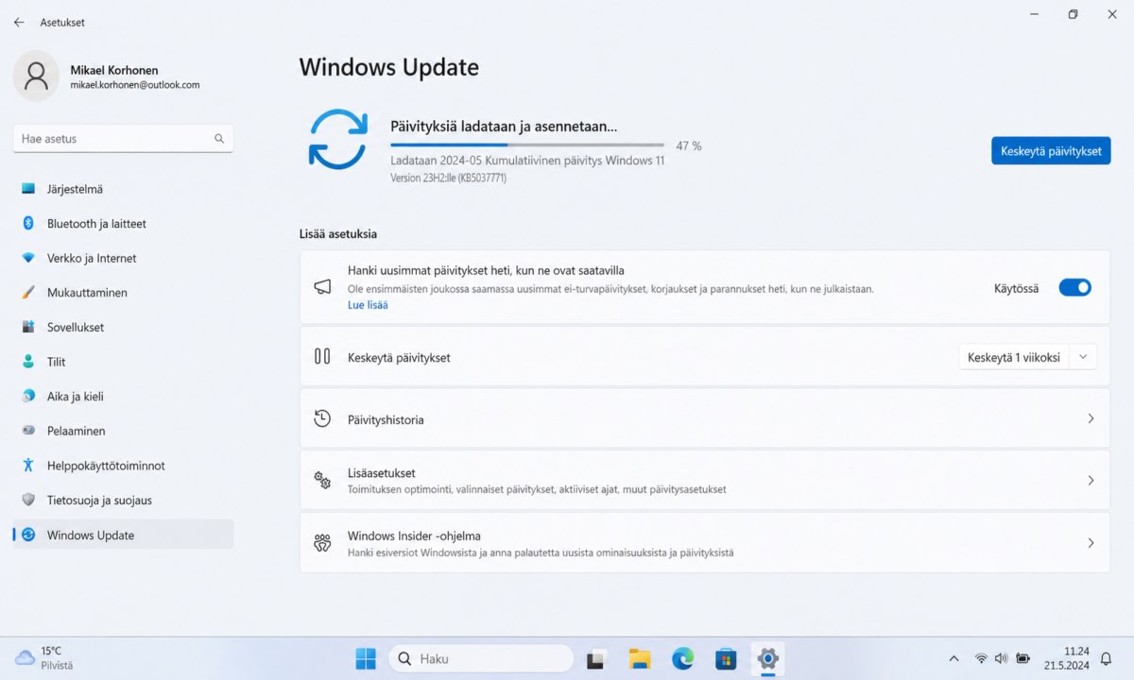Click the Lisää asetuksia heading
This screenshot has height=680, width=1134.
click(x=338, y=233)
